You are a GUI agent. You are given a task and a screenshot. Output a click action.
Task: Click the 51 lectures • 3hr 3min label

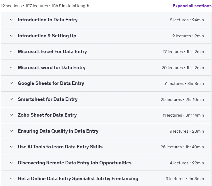pos(184,84)
